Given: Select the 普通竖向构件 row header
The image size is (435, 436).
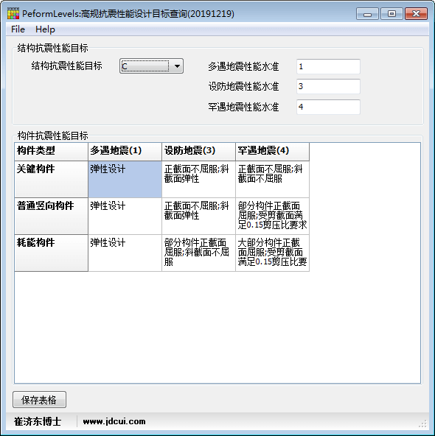Looking at the screenshot, I should [x=51, y=216].
